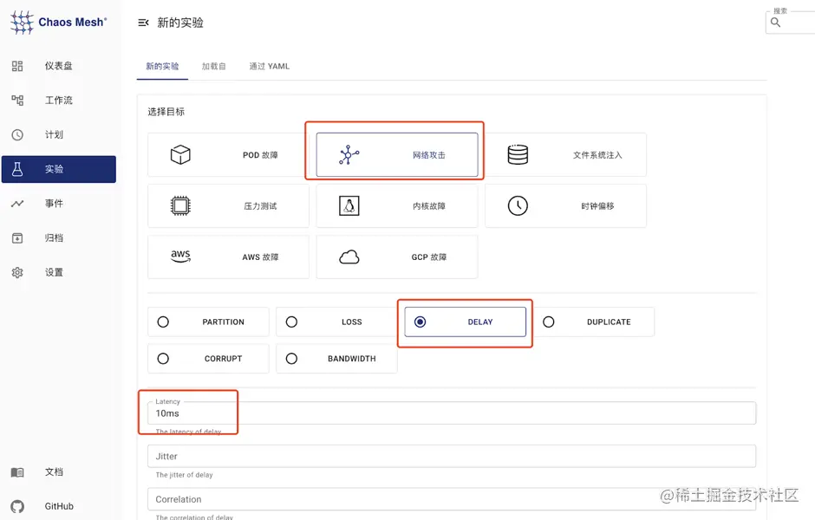Open 归档 in the sidebar
Screen dimensions: 815x520
59,238
